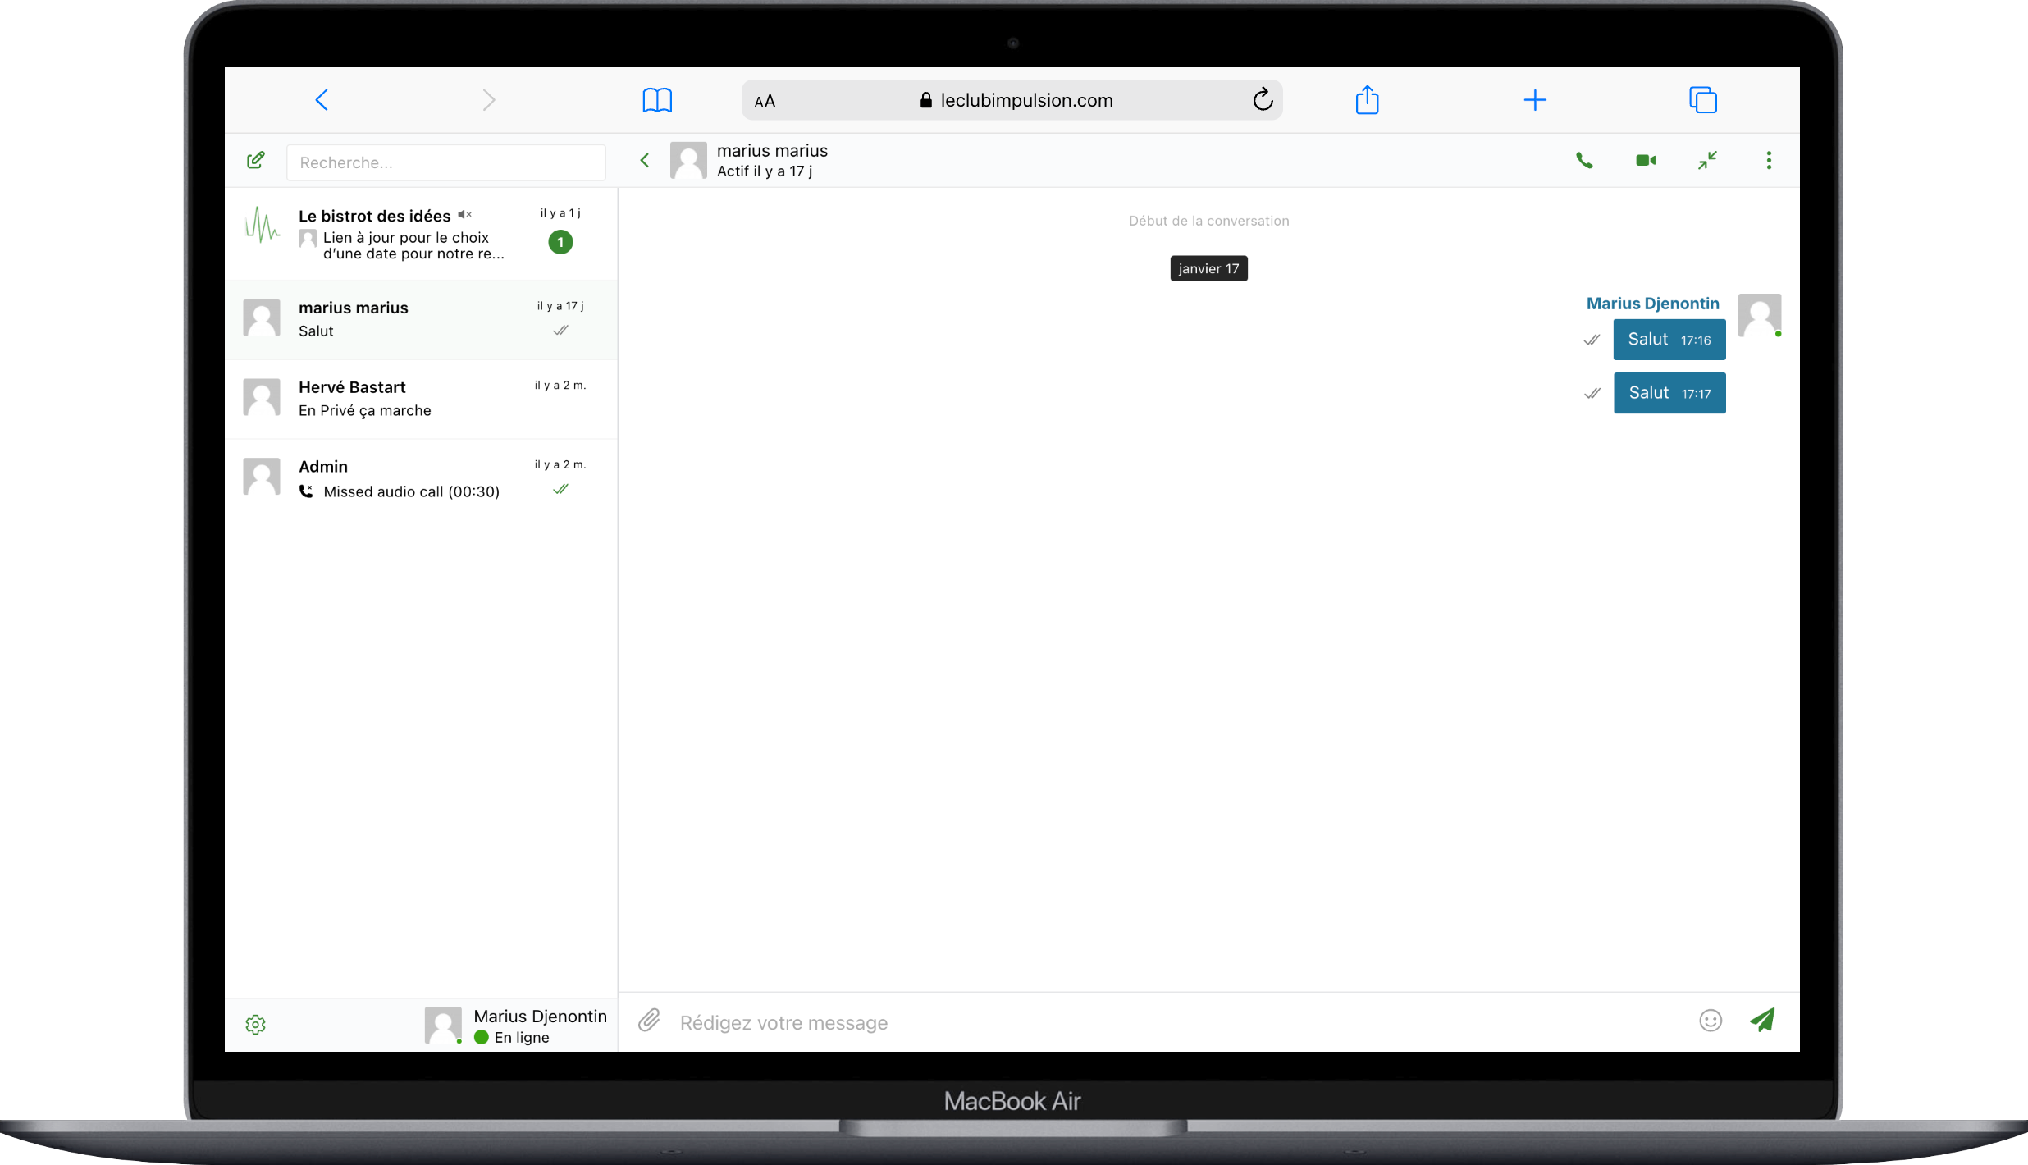Open the Admin conversation
This screenshot has height=1165, width=2028.
click(421, 479)
